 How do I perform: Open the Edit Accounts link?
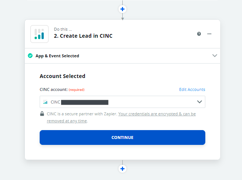[x=192, y=89]
